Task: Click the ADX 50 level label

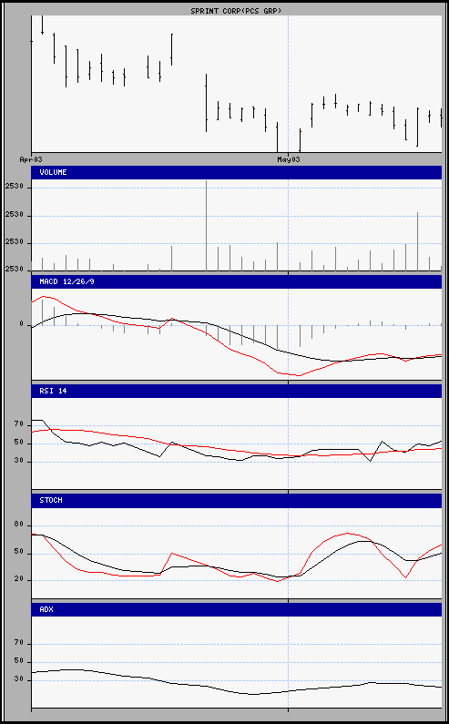Action: click(18, 662)
